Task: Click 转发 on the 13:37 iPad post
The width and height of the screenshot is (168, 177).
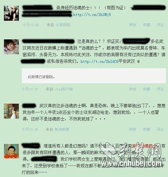Action: coord(133,89)
